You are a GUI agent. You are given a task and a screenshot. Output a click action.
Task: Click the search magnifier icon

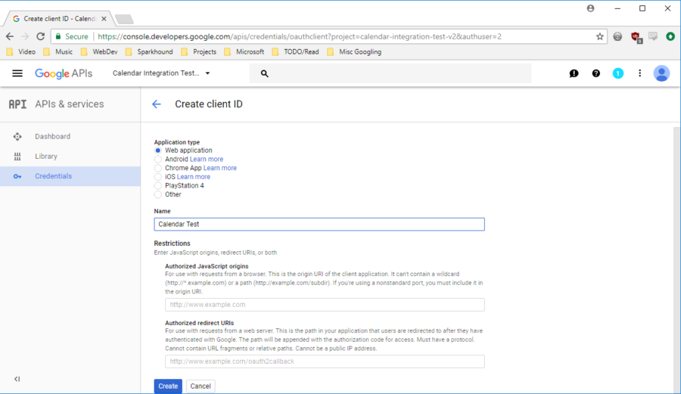265,74
